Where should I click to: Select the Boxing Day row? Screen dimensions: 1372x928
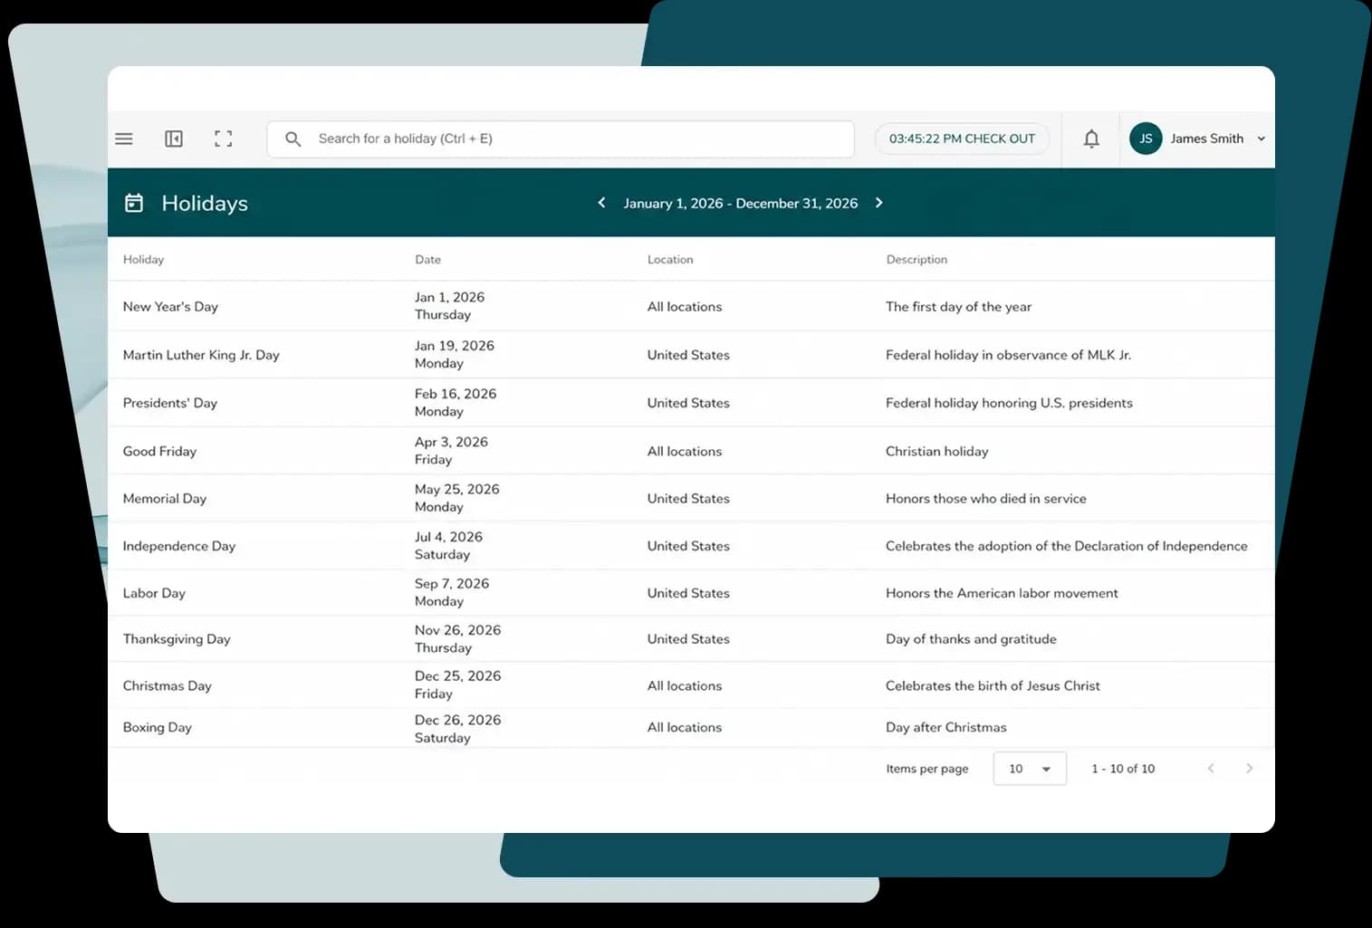pyautogui.click(x=691, y=728)
